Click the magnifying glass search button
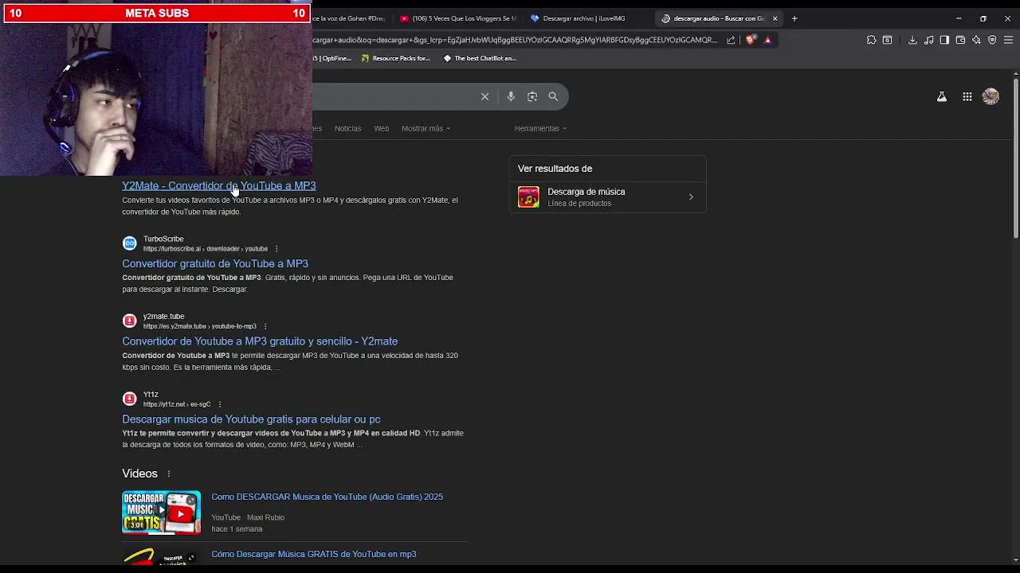1020x573 pixels. coord(553,96)
